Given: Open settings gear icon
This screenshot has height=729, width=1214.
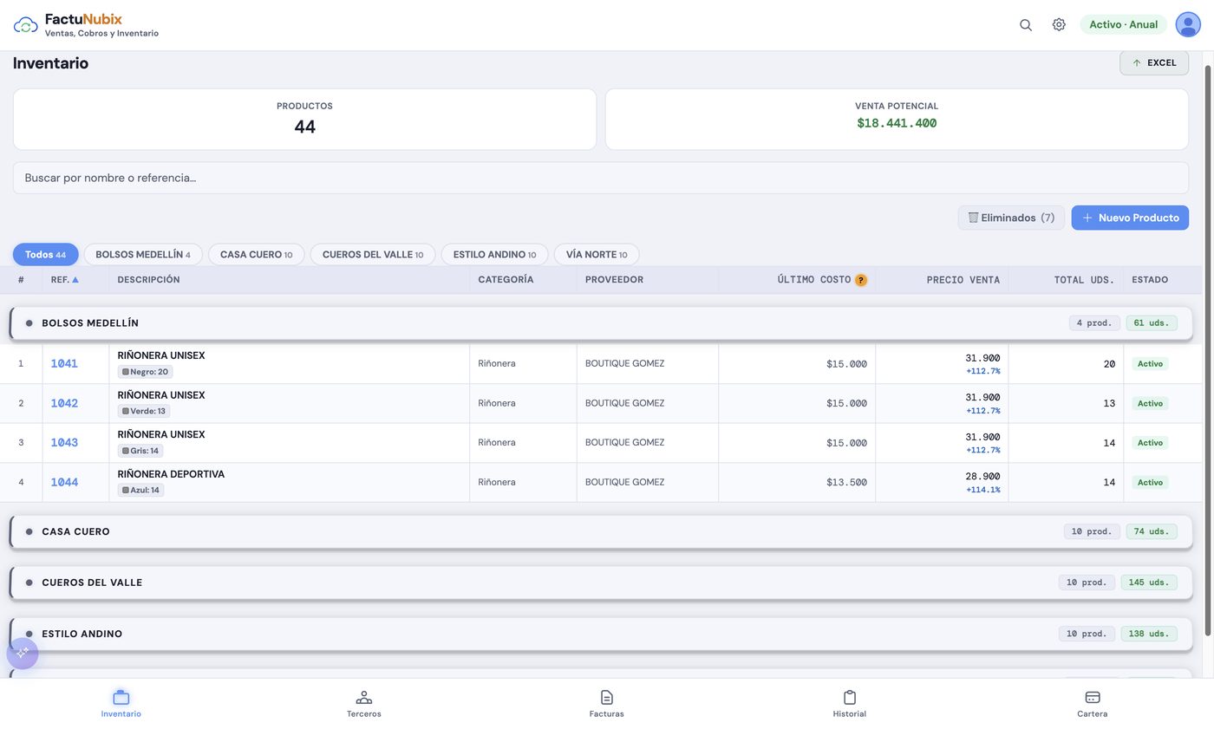Looking at the screenshot, I should (x=1059, y=25).
